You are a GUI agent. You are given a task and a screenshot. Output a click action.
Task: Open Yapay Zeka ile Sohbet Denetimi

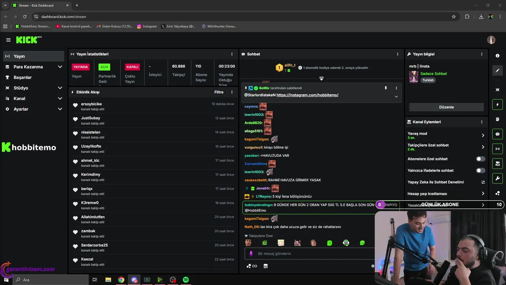pyautogui.click(x=446, y=182)
